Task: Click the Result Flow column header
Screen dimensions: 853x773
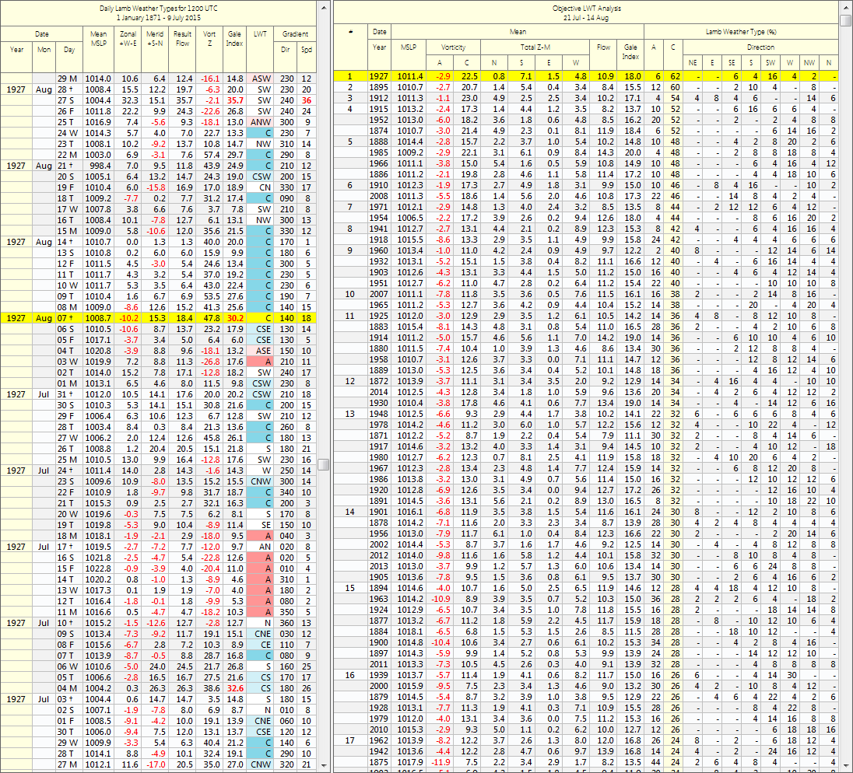Action: tap(182, 39)
